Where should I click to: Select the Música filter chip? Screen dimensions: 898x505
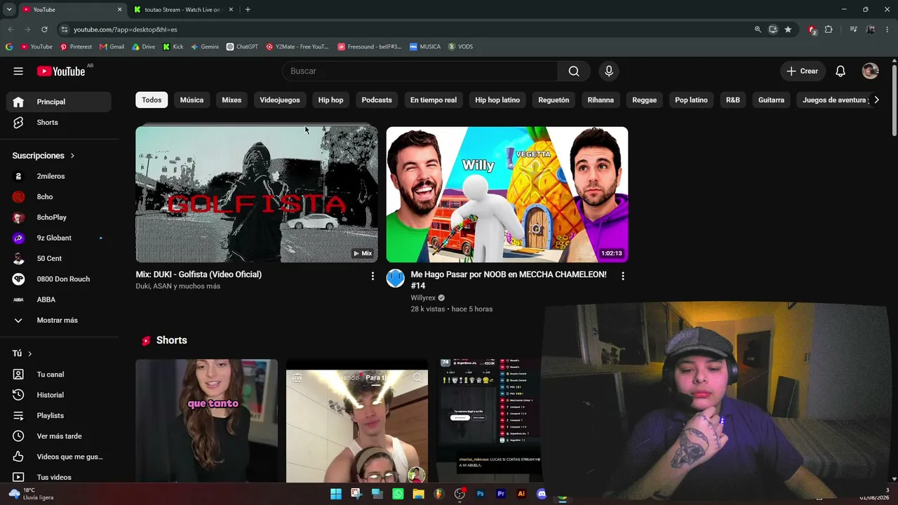(x=192, y=100)
